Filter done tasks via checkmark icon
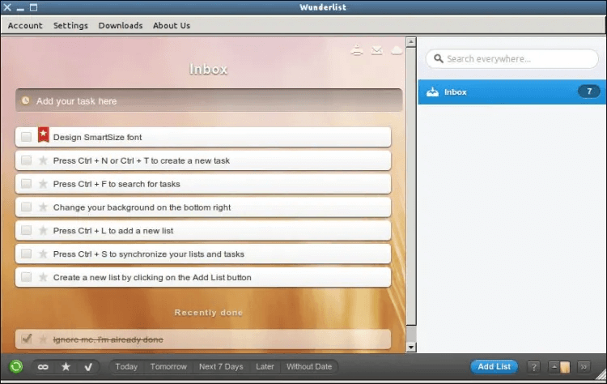Screen dimensions: 607x384 (x=88, y=366)
